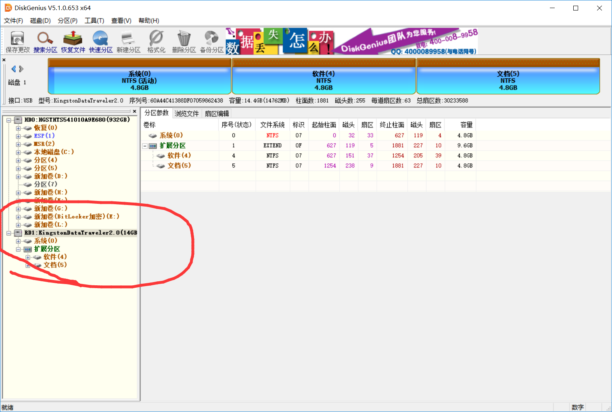The height and width of the screenshot is (412, 612).
Task: Collapse 扩展分区 in the left tree
Action: click(x=18, y=249)
